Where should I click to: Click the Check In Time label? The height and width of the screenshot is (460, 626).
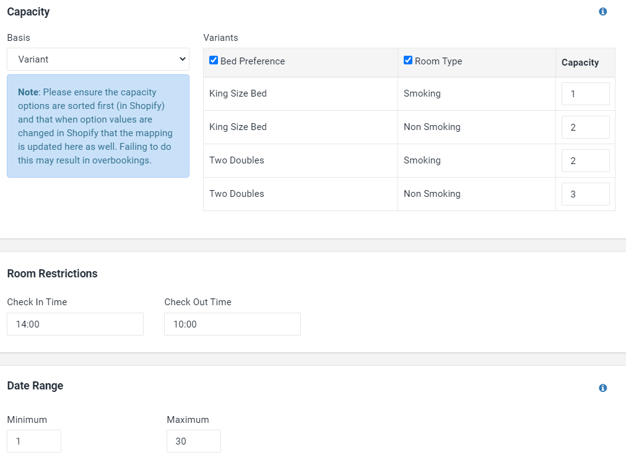tap(37, 302)
